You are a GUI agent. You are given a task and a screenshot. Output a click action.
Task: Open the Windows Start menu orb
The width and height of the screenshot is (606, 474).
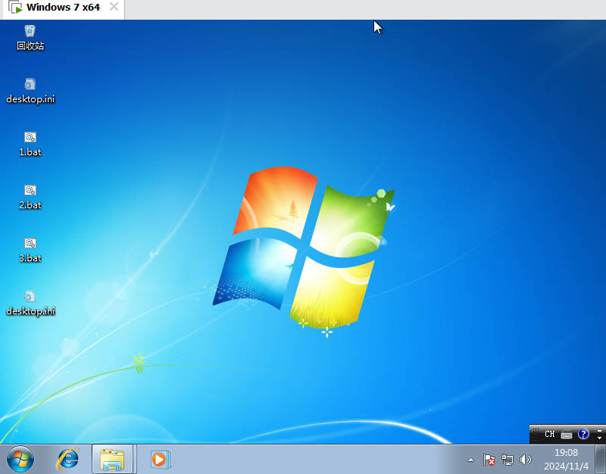pos(20,460)
